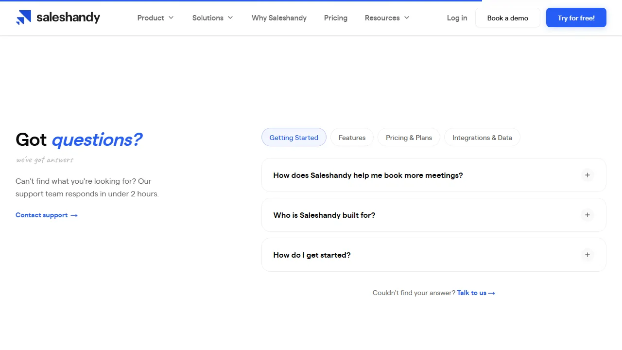
Task: Open the Solutions dropdown menu
Action: tap(213, 18)
